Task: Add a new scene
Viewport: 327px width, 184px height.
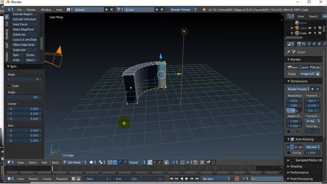Action: click(x=157, y=10)
